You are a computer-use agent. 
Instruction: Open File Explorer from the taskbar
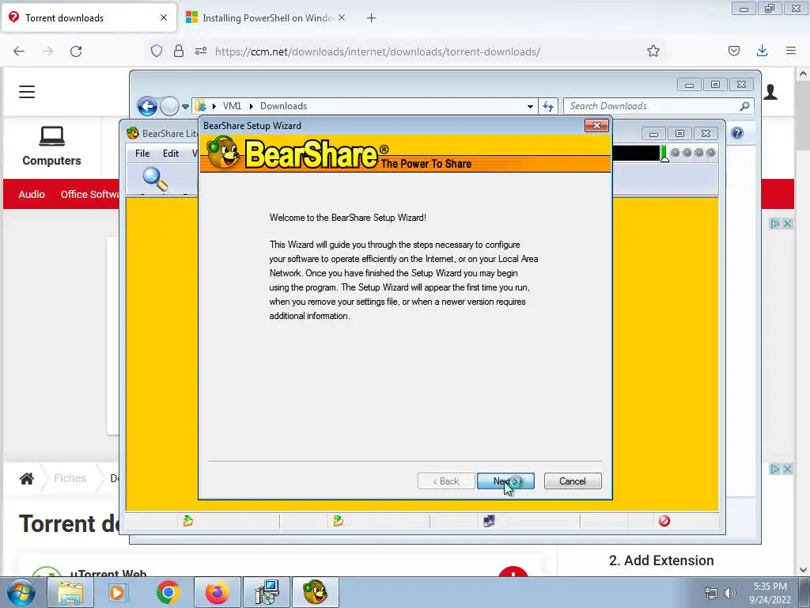tap(70, 592)
